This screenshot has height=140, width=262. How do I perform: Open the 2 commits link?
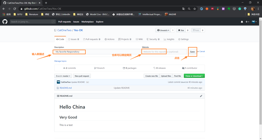pyautogui.click(x=70, y=68)
